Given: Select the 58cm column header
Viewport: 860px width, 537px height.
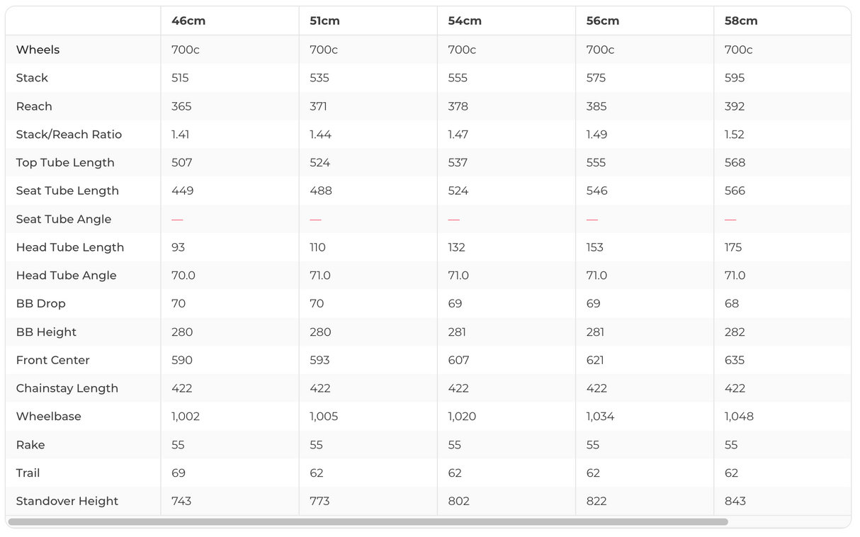Looking at the screenshot, I should coord(741,21).
